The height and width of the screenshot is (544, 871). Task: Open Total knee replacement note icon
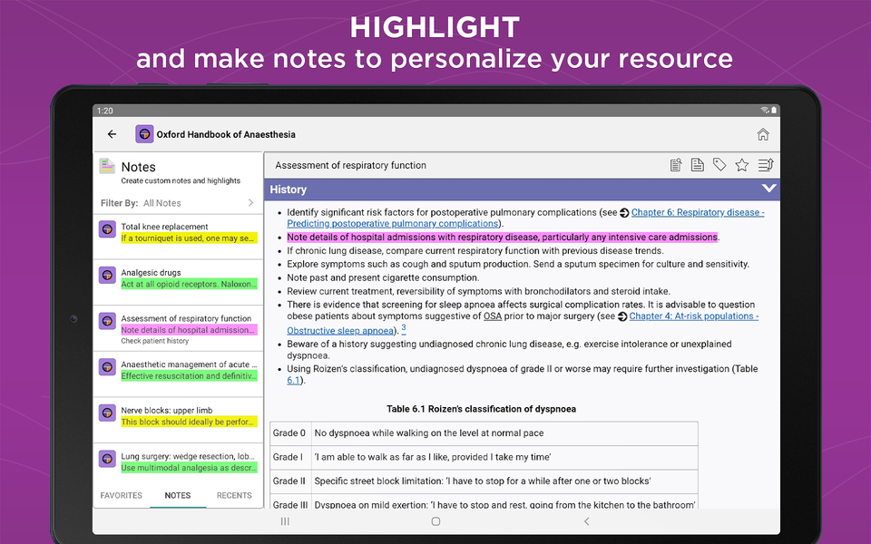tap(107, 229)
